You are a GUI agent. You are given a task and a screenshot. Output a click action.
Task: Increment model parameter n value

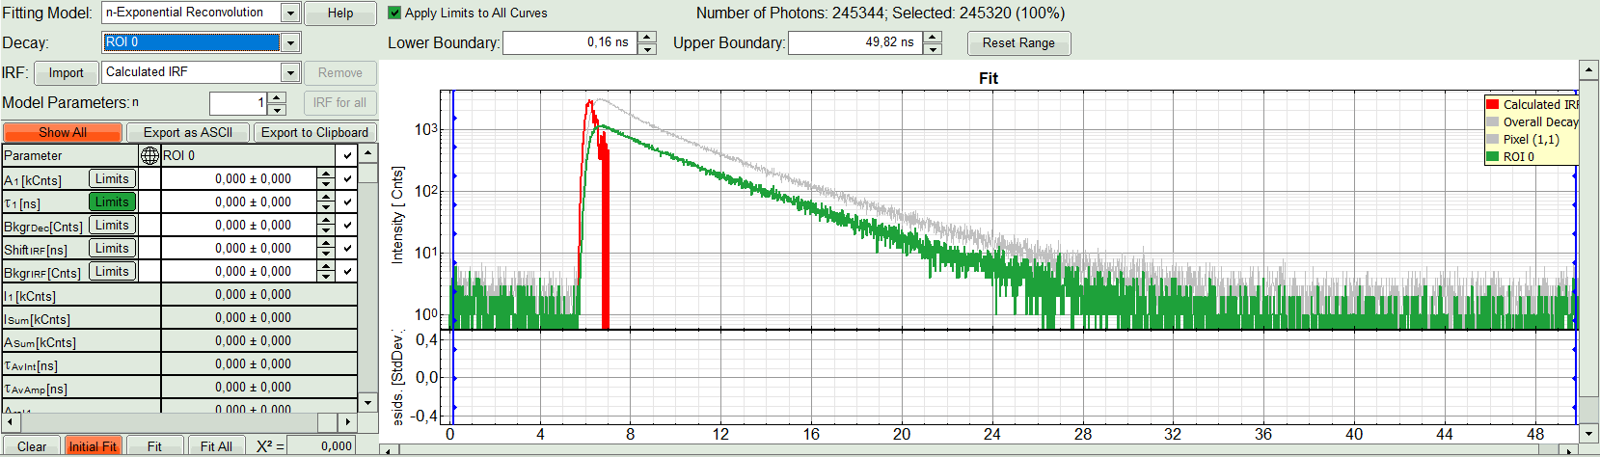click(x=278, y=97)
